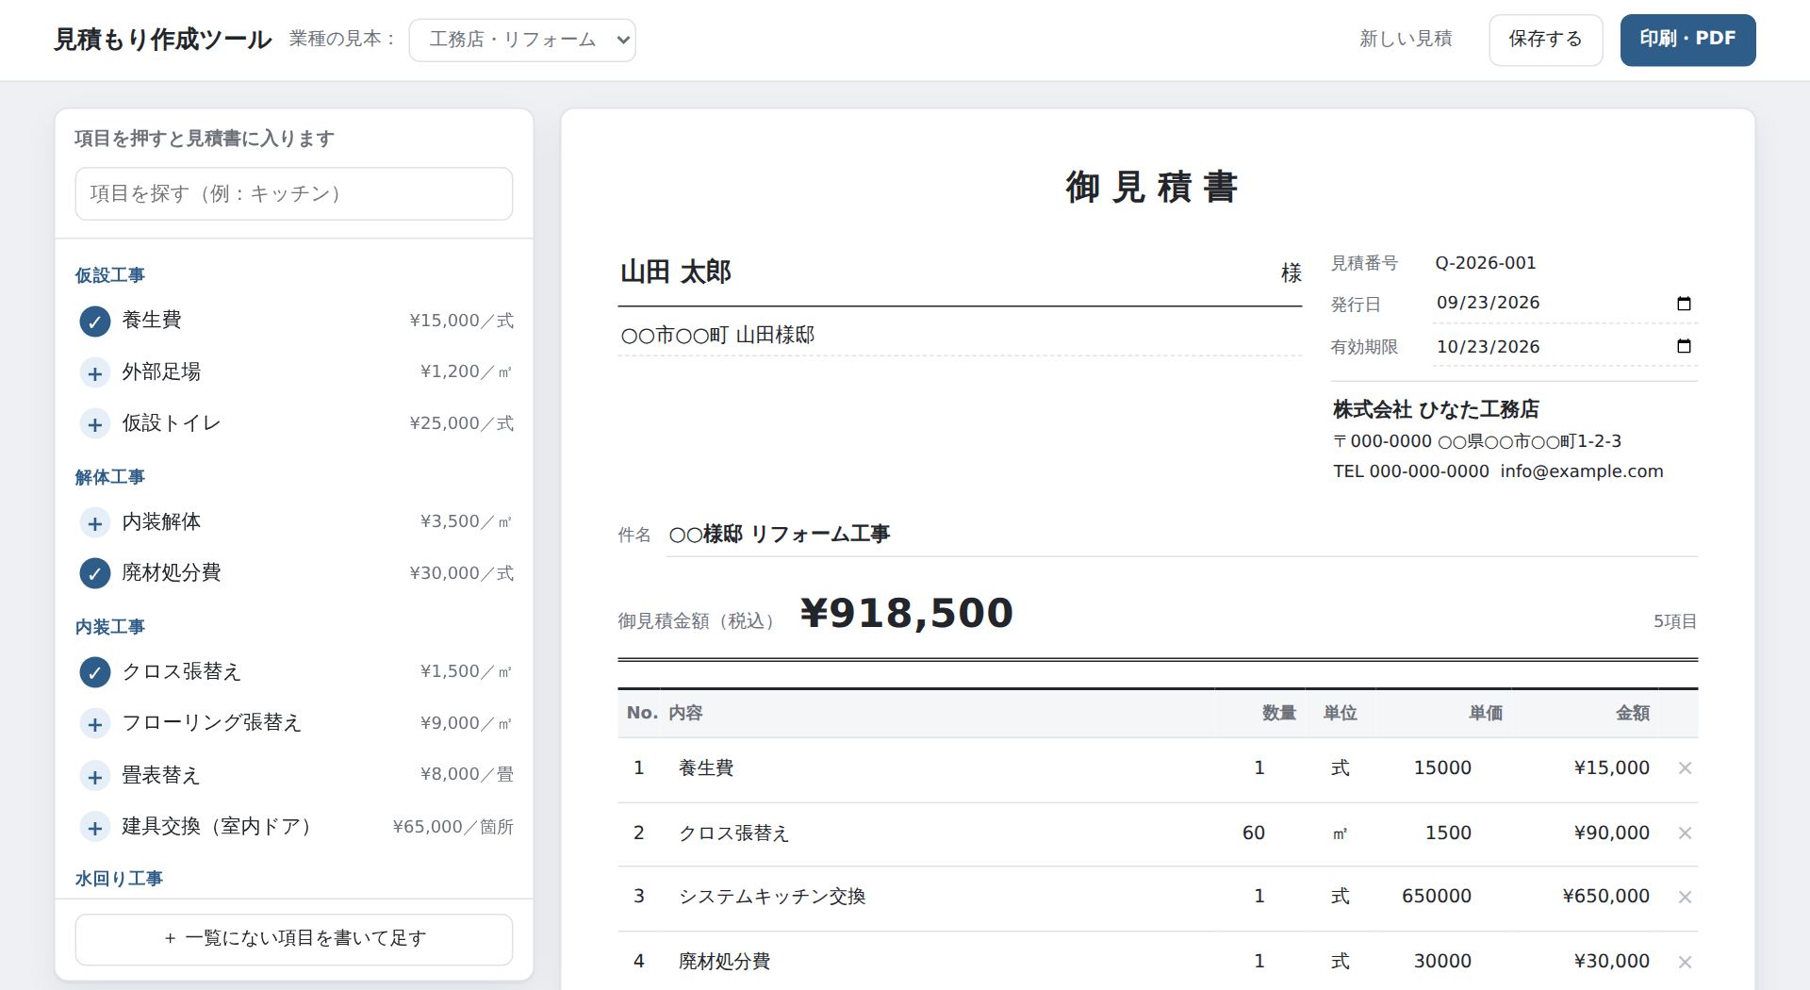Add 外部足場 with its plus icon
1810x990 pixels.
(x=94, y=373)
